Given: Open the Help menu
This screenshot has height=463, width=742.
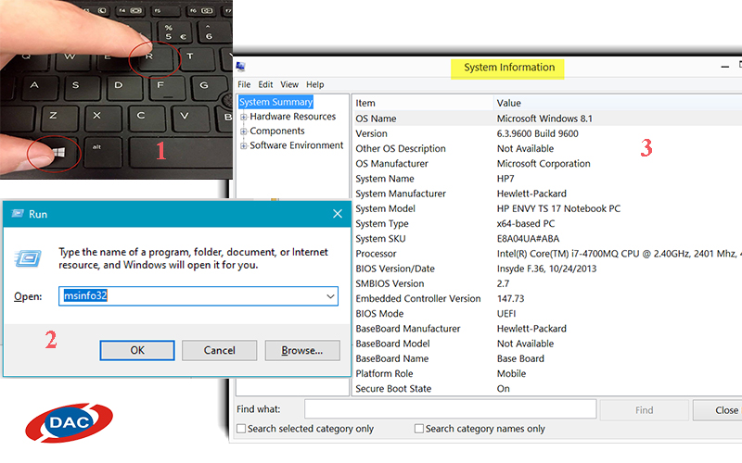Looking at the screenshot, I should pyautogui.click(x=315, y=84).
